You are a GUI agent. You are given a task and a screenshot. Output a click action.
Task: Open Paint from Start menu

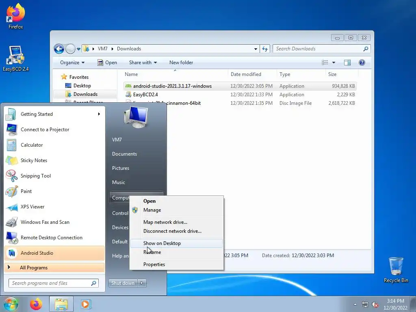[54, 191]
